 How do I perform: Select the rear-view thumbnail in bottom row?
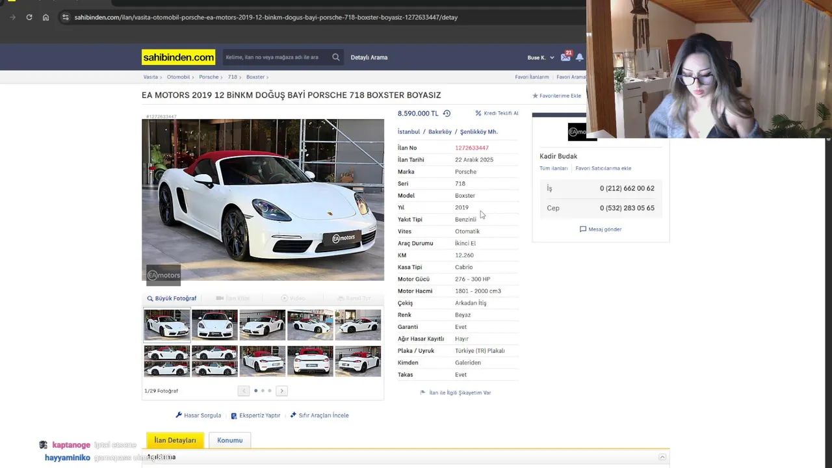tap(310, 361)
